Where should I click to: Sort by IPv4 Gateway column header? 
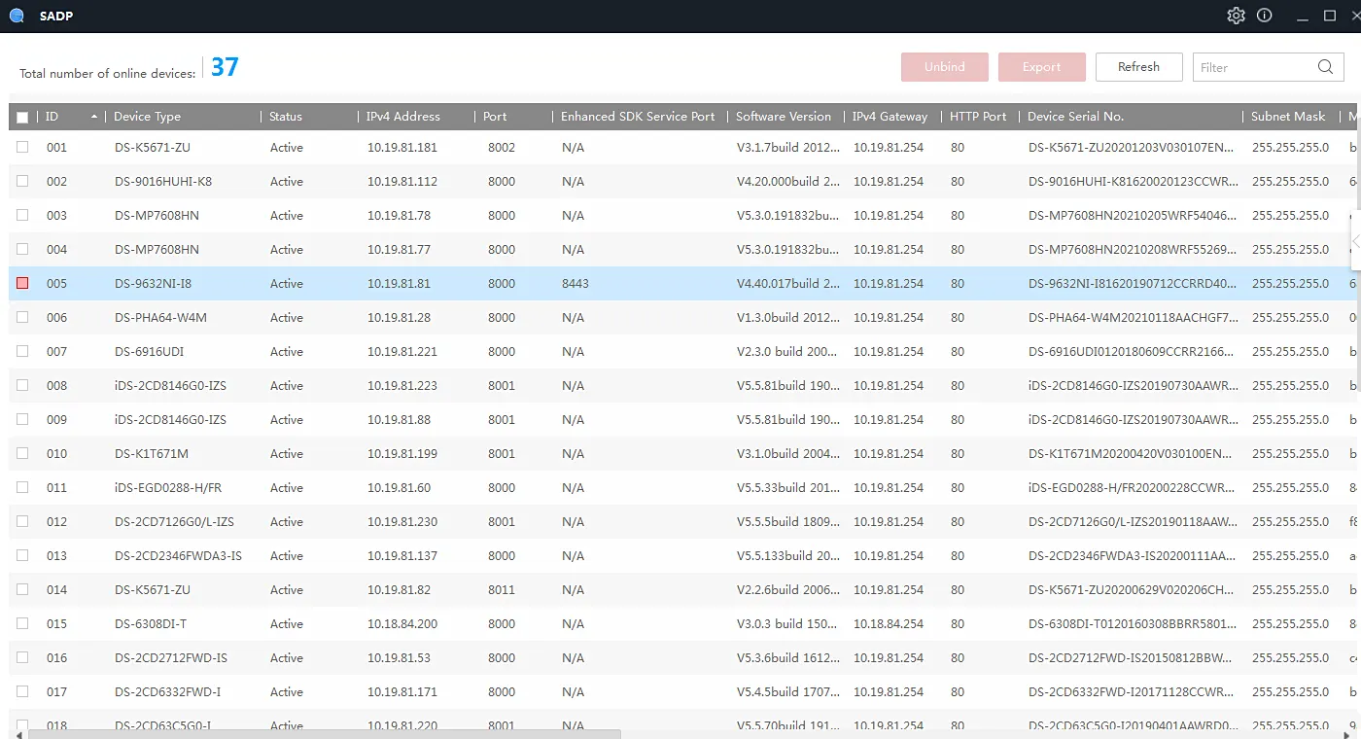(x=890, y=117)
